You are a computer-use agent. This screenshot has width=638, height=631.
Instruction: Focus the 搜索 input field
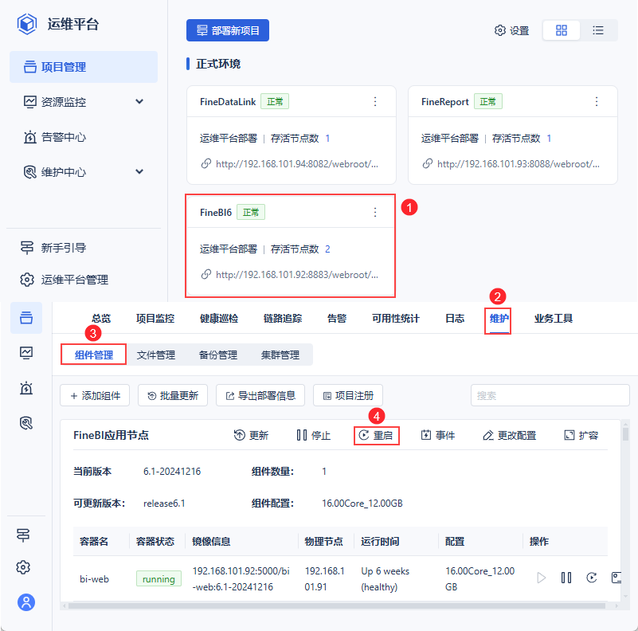click(x=550, y=395)
